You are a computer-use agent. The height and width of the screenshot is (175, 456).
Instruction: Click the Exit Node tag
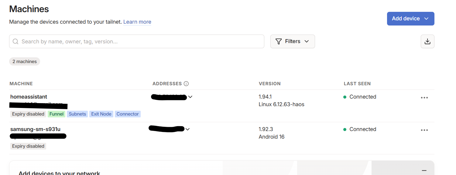(x=101, y=114)
